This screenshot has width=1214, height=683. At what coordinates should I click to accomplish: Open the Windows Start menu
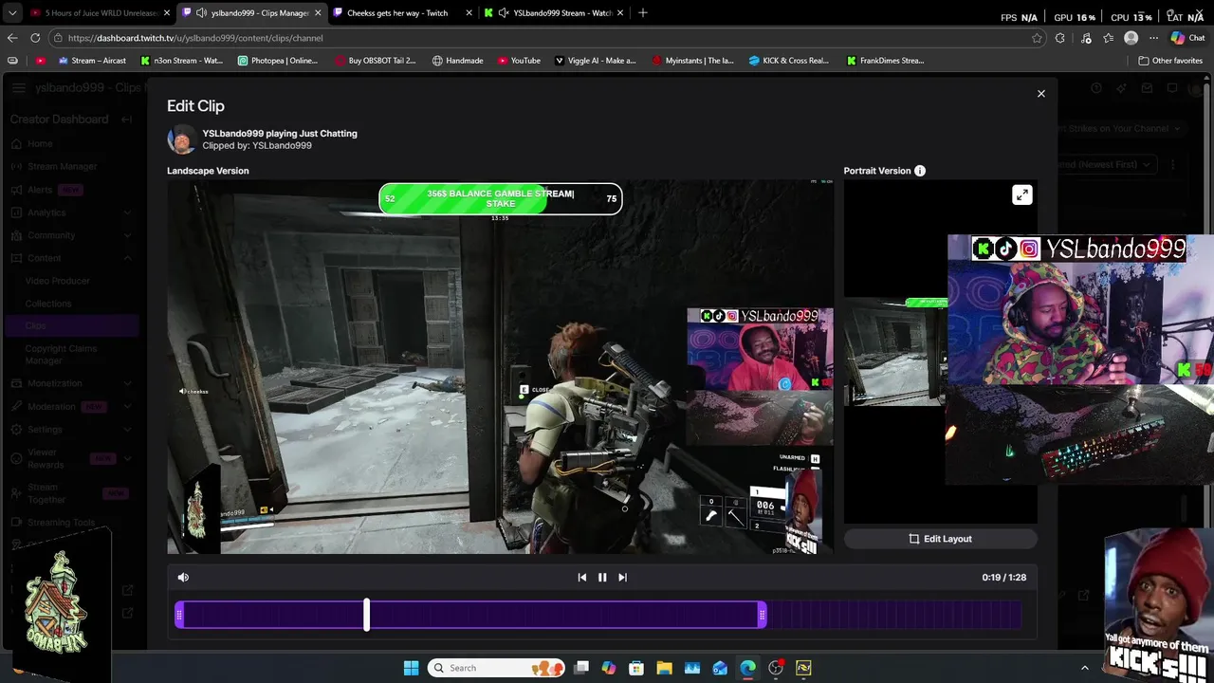411,668
